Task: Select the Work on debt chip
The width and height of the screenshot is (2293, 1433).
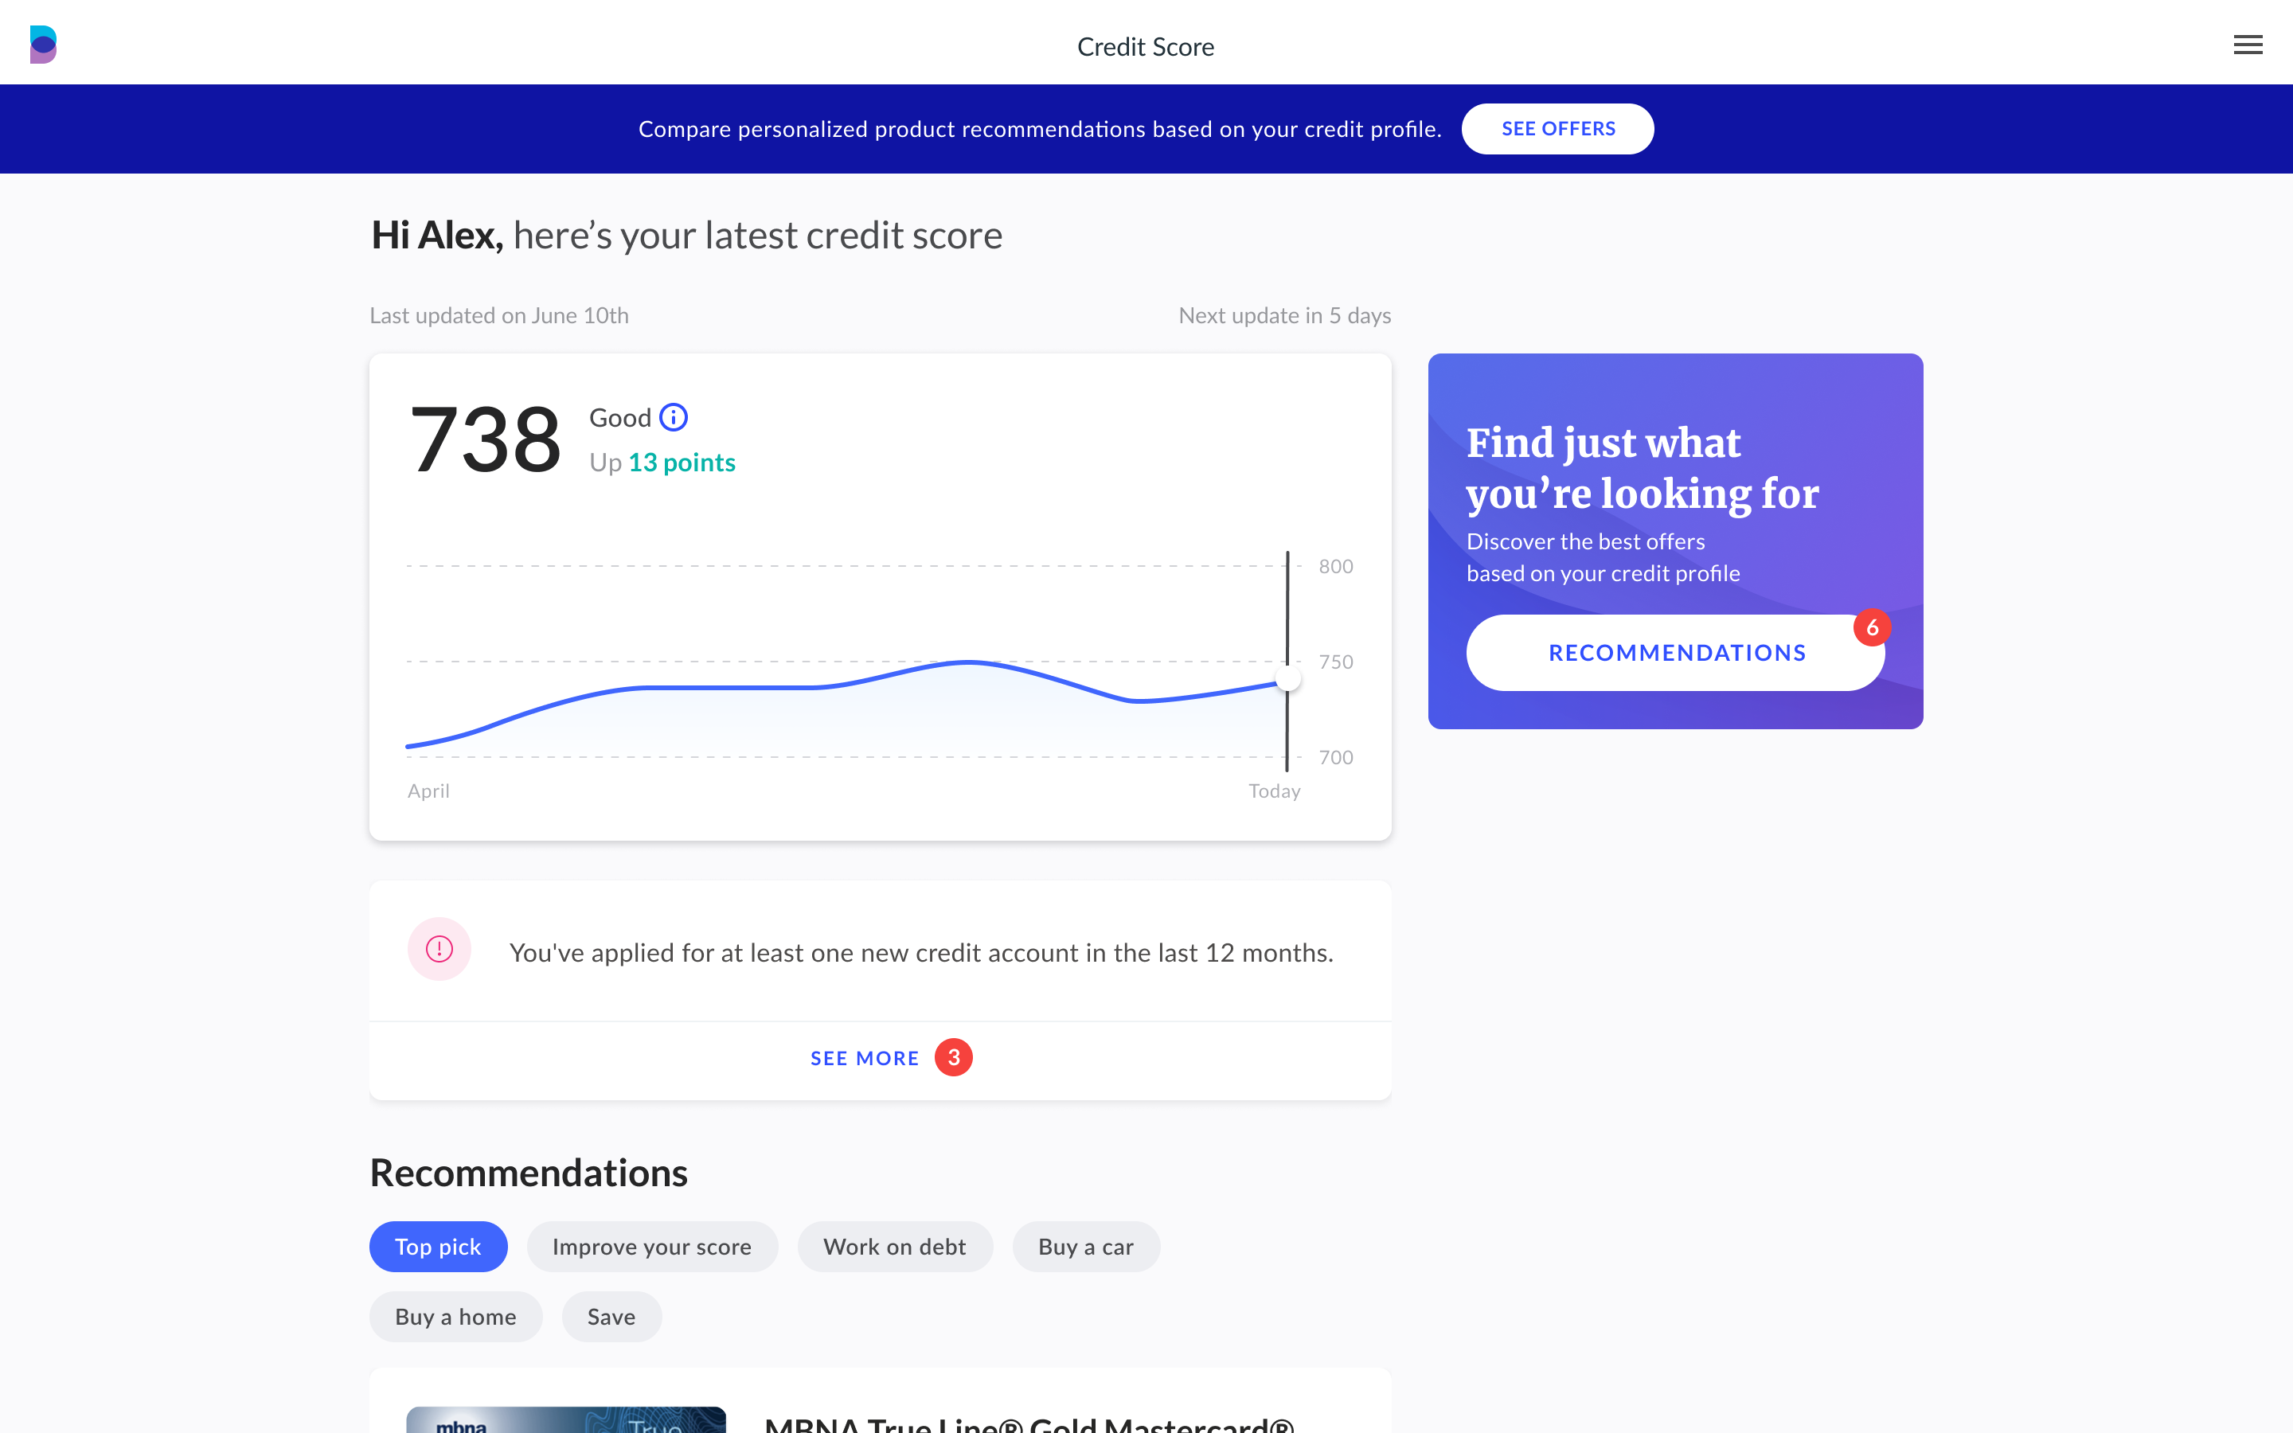Action: pyautogui.click(x=894, y=1246)
